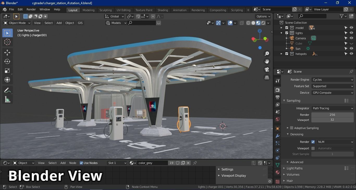Select the Transform tool

pyautogui.click(x=7, y=80)
